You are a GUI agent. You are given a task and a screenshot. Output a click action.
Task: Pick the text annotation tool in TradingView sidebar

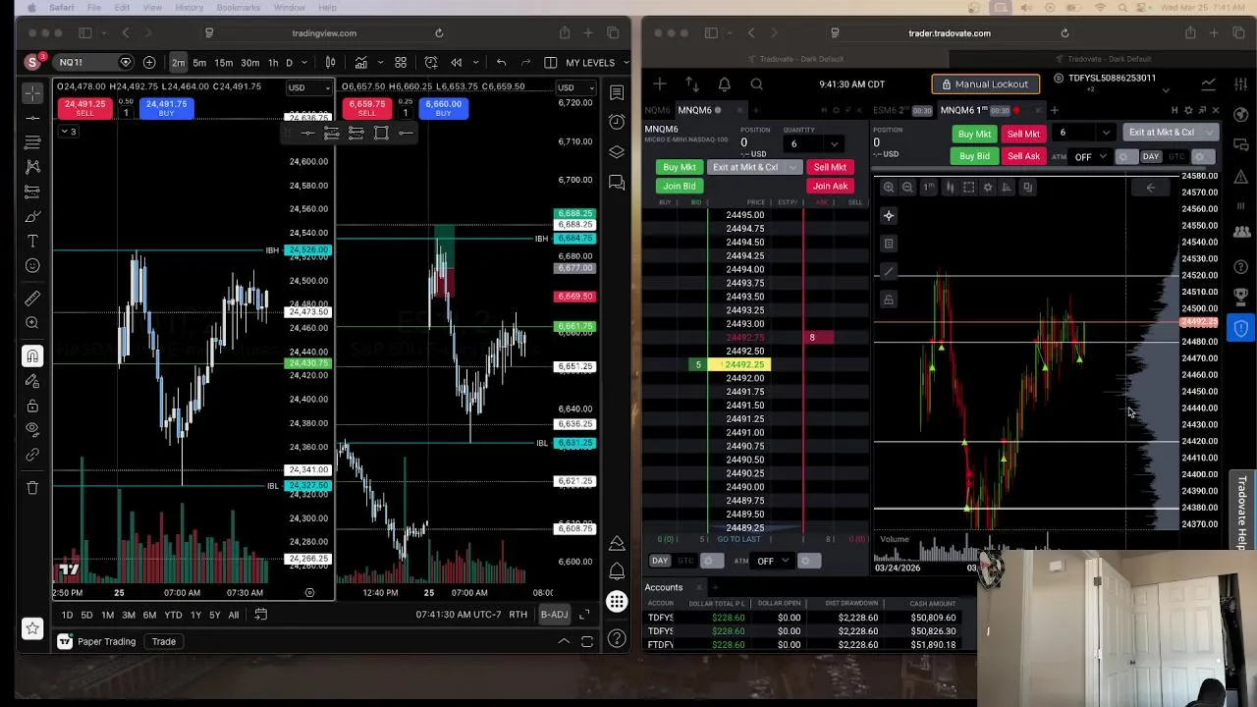click(x=32, y=241)
